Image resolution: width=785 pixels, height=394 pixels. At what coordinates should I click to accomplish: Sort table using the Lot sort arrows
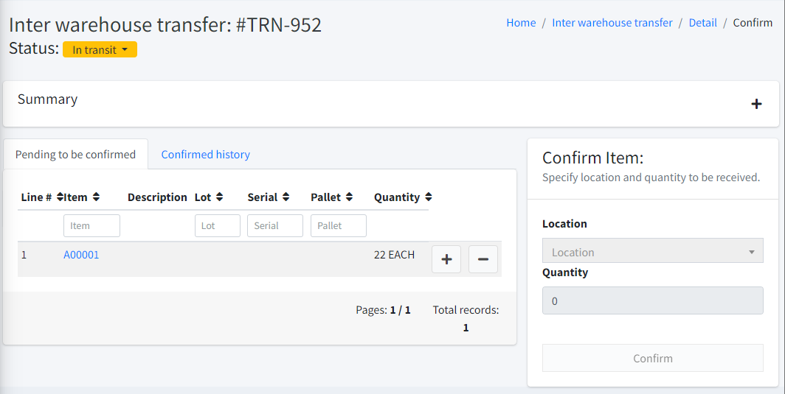(220, 197)
